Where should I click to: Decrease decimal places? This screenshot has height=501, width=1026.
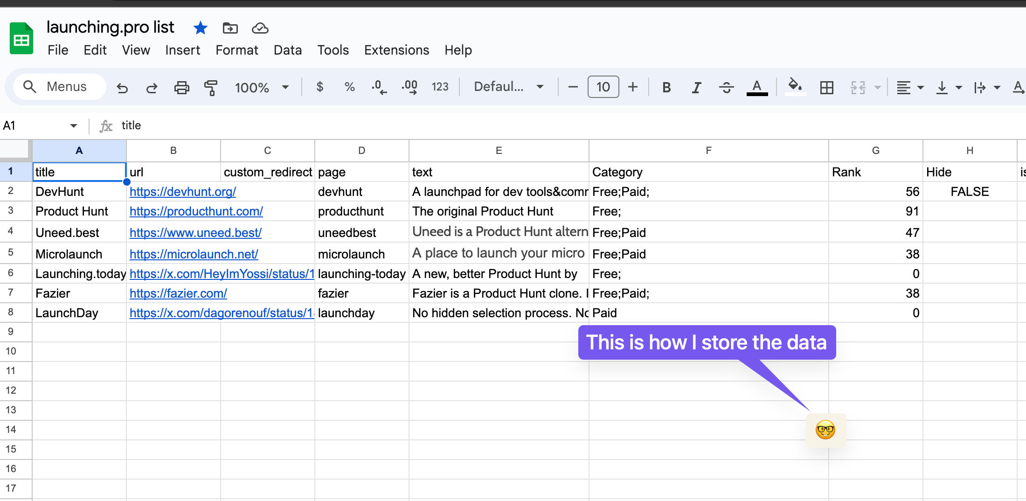(x=379, y=87)
